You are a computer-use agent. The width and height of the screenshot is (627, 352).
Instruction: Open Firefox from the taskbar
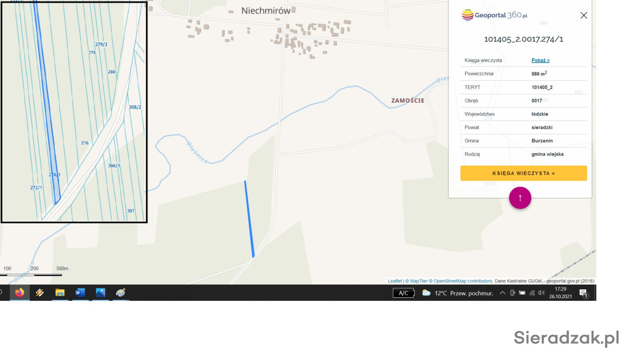[x=19, y=293]
